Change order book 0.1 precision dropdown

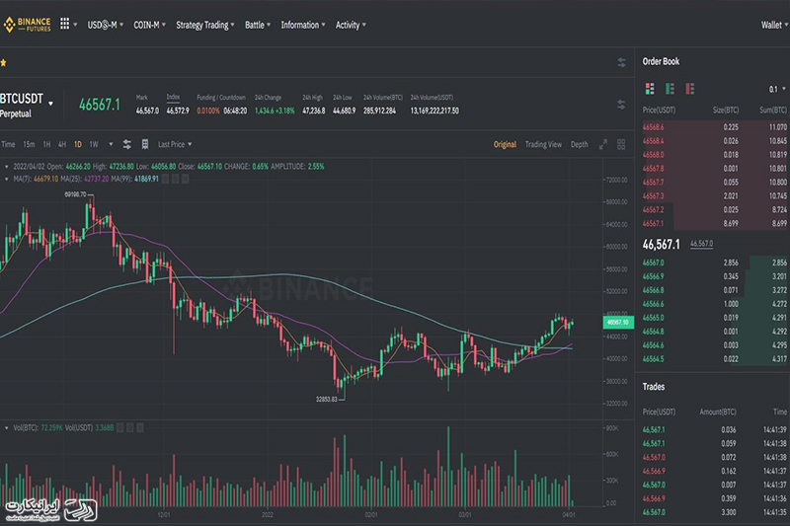(777, 89)
